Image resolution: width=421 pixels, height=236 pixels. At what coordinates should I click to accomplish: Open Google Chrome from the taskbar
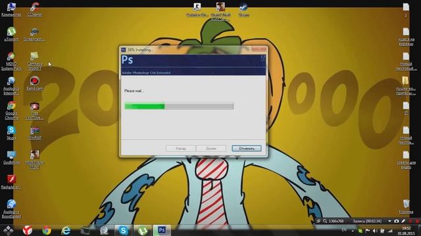(x=47, y=230)
